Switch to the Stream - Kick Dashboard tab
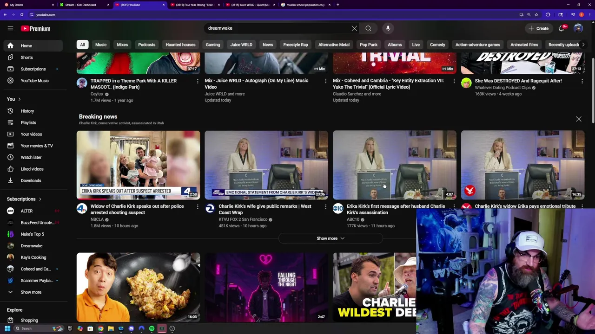This screenshot has height=334, width=595. 84,5
